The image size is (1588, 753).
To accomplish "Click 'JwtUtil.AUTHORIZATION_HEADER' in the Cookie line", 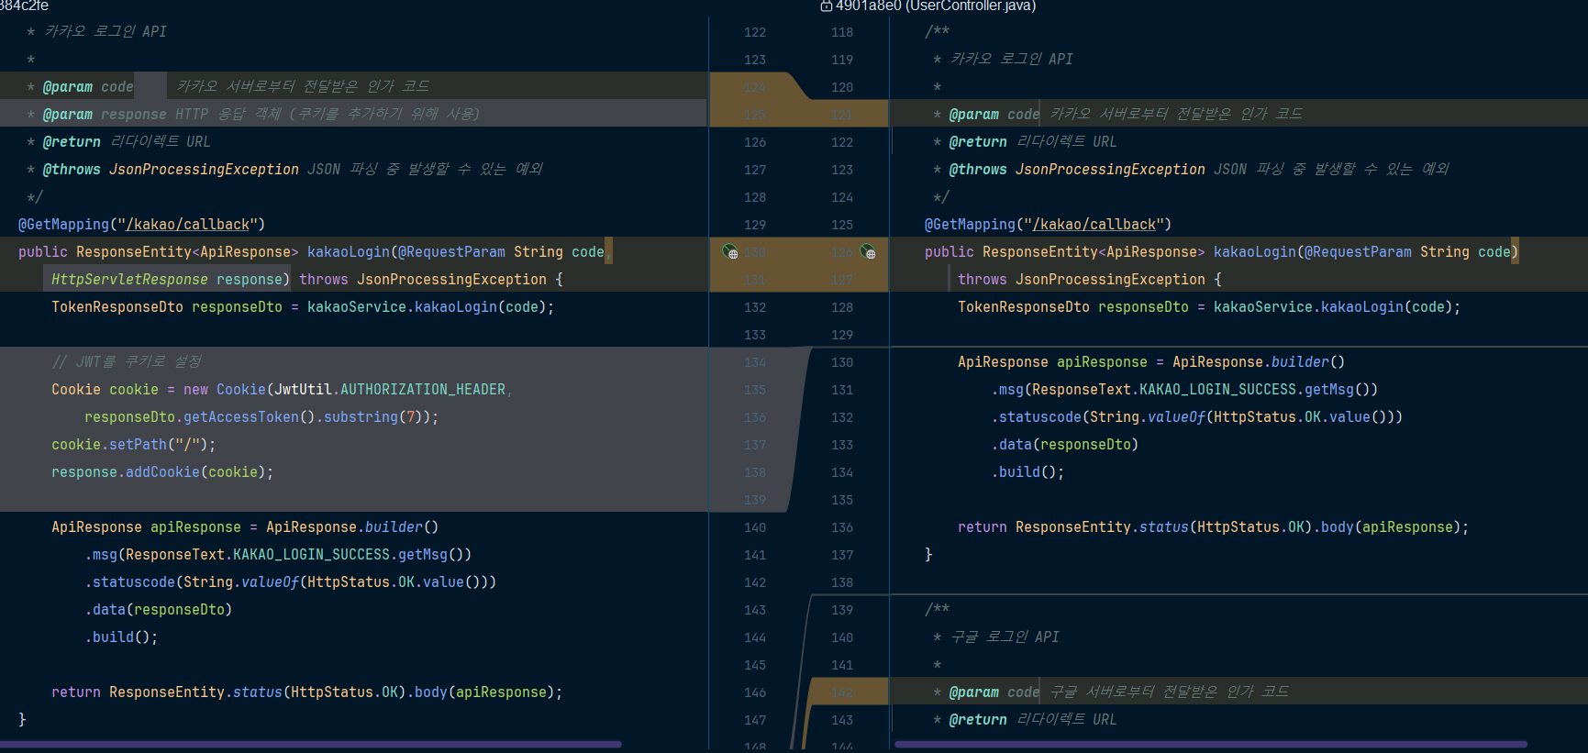I will pos(390,390).
